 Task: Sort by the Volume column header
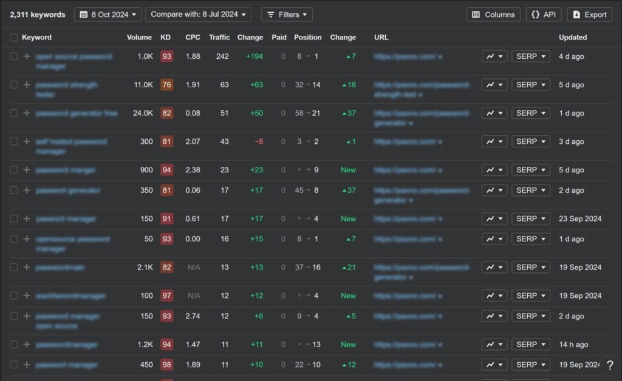(139, 38)
